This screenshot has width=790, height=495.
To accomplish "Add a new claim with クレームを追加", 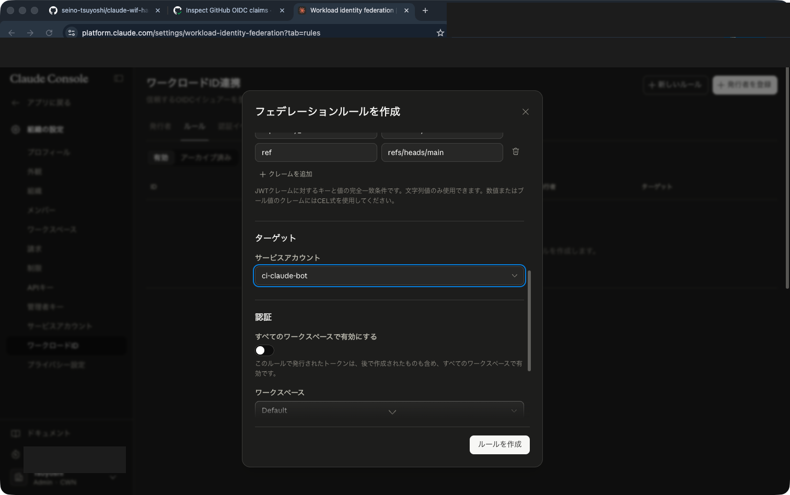I will (286, 174).
